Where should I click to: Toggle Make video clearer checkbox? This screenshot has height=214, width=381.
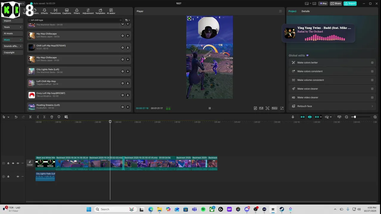coord(372,97)
